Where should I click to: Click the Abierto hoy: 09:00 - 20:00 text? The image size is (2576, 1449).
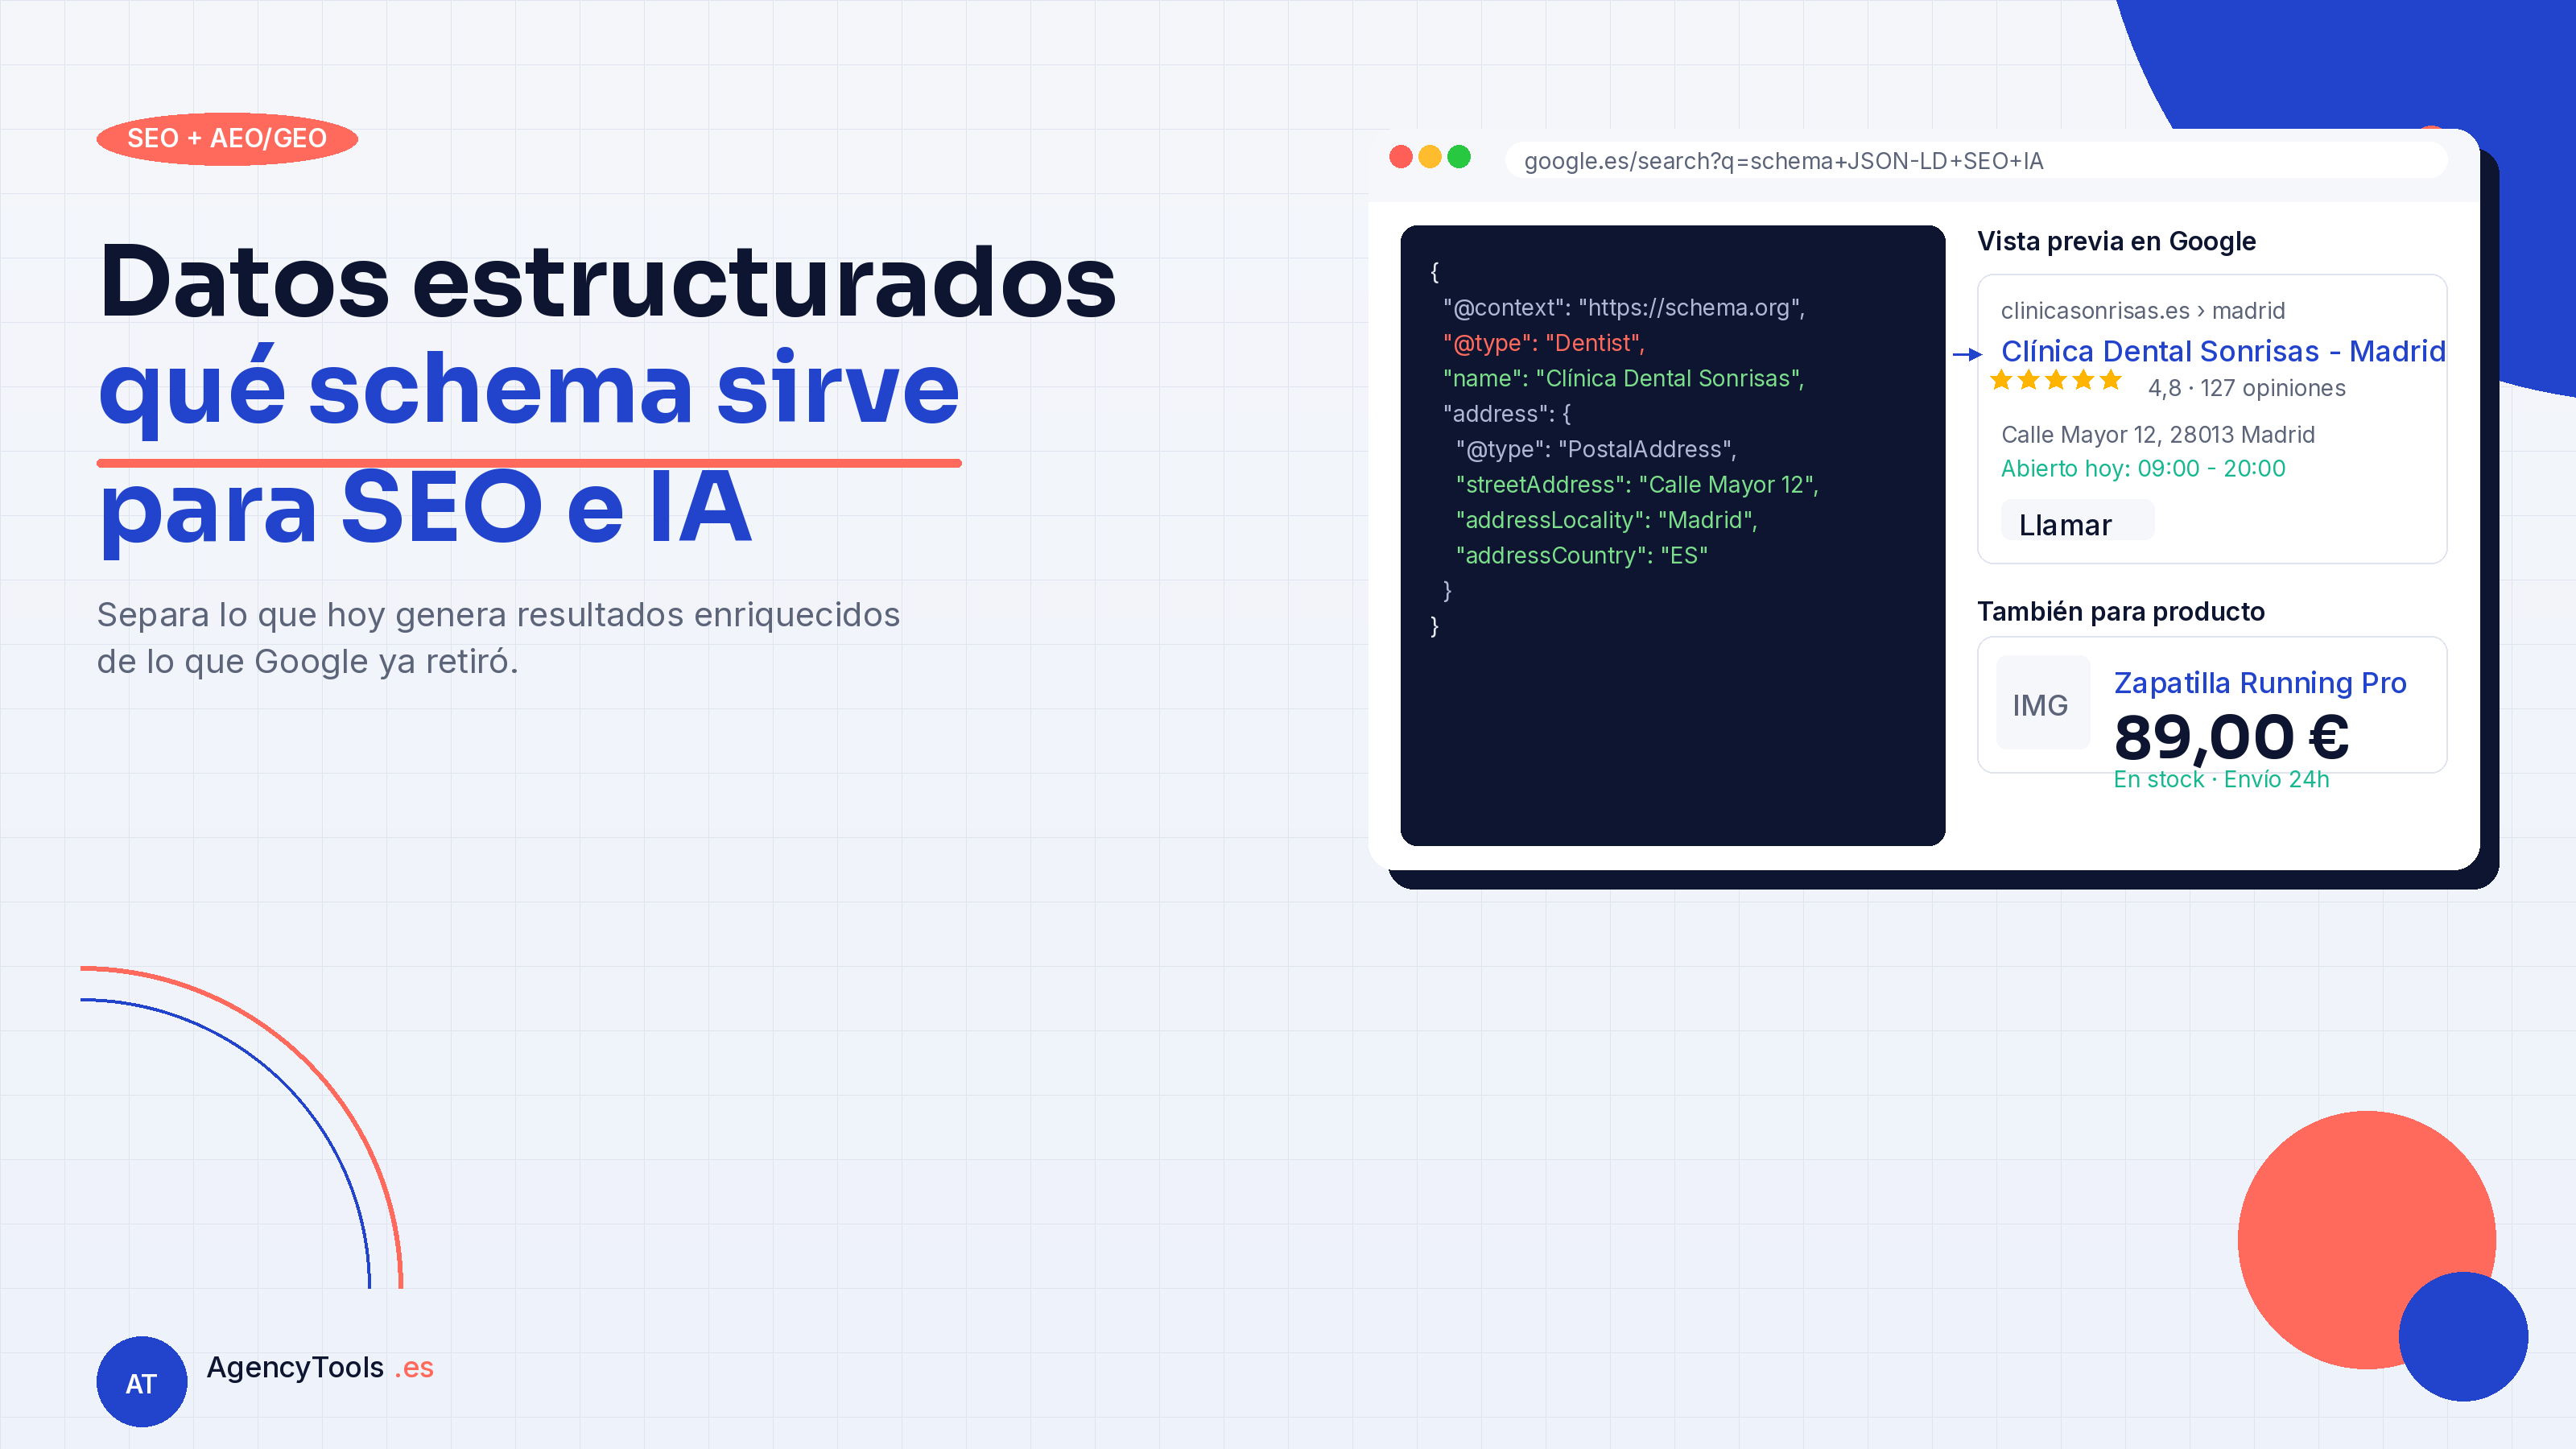point(2142,468)
